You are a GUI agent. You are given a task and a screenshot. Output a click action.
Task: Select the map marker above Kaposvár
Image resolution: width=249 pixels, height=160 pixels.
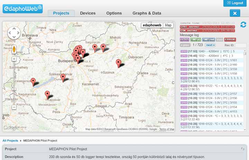coord(47,95)
